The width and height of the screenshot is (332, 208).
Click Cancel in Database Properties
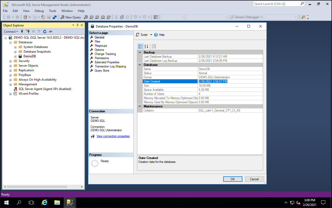pos(254,179)
